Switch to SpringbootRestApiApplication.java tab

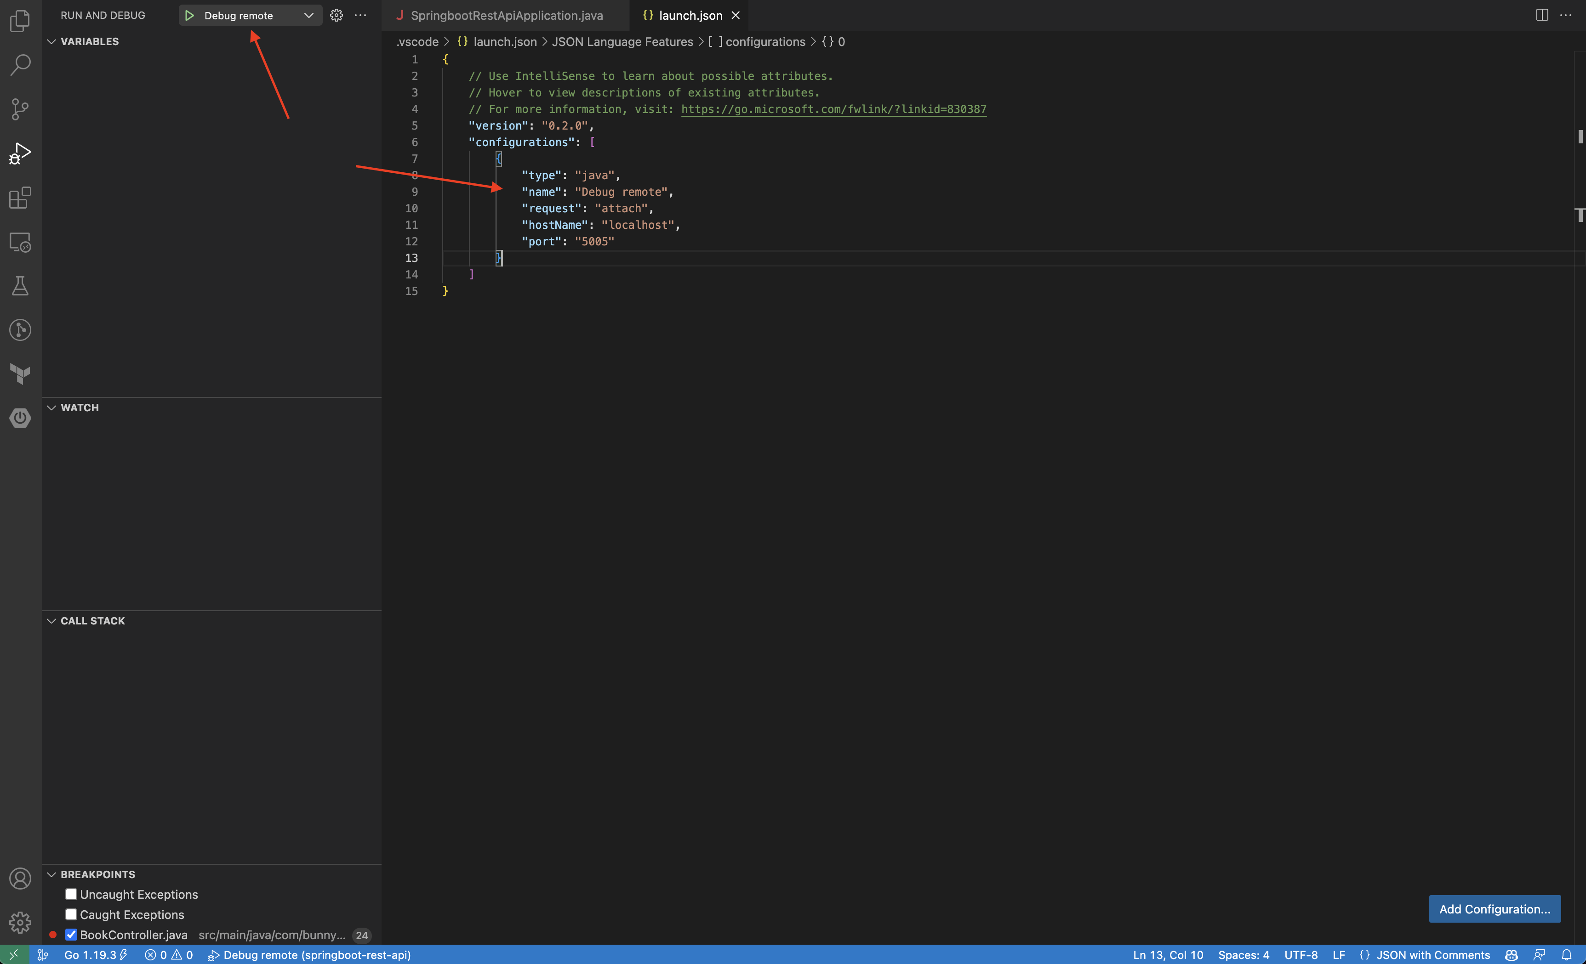(x=506, y=16)
